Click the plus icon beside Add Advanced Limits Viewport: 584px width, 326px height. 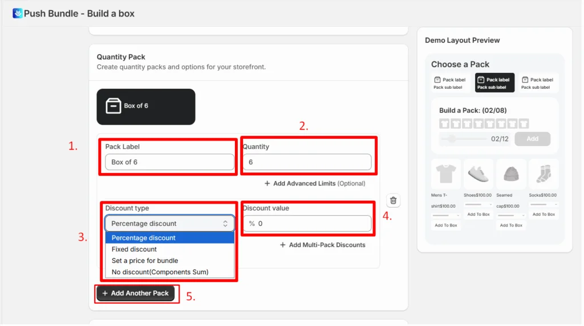click(267, 184)
